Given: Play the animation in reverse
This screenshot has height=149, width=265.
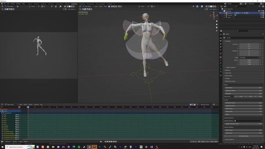Looking at the screenshot, I should 109,142.
